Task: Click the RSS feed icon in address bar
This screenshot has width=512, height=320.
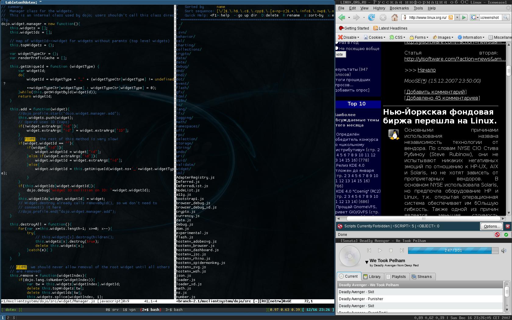Action: [x=451, y=17]
